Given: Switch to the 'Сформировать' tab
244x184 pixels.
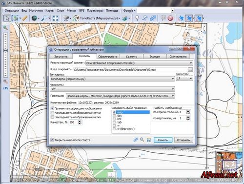Looking at the screenshot, I should click(108, 57).
